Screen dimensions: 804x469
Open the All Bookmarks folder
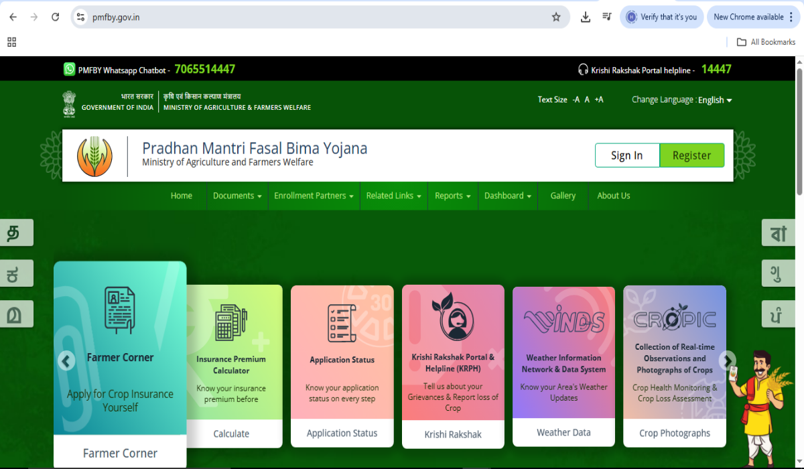click(x=766, y=42)
